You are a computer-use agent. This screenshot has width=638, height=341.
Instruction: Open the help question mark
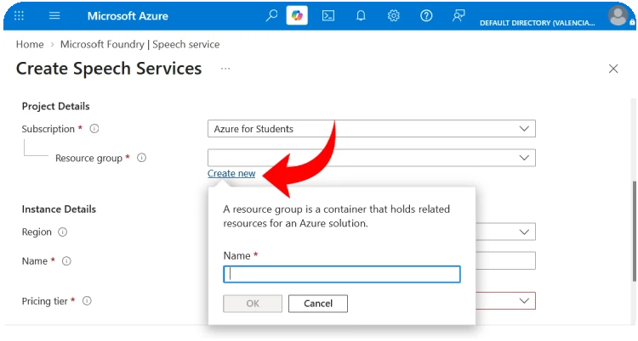click(426, 16)
